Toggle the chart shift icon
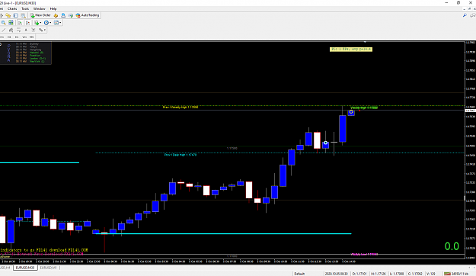Image resolution: width=476 pixels, height=276 pixels. [x=27, y=23]
